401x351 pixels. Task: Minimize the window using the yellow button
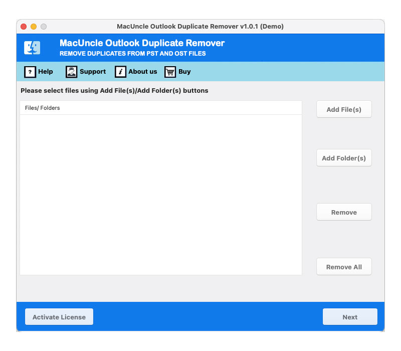[x=34, y=27]
